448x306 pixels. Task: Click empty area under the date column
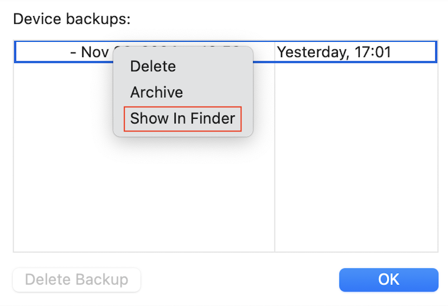point(356,157)
